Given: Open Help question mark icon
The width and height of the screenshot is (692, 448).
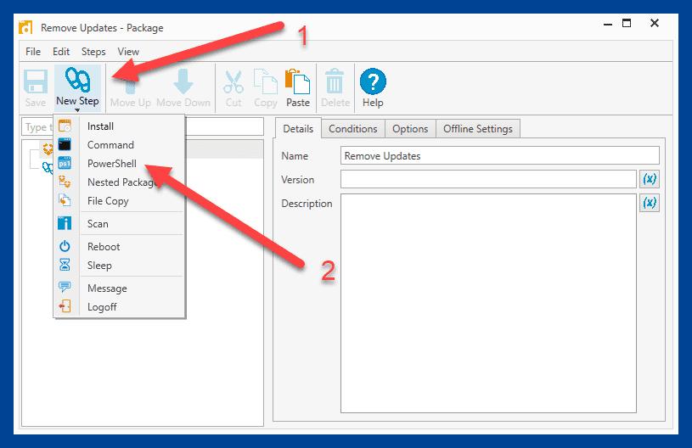Looking at the screenshot, I should 373,81.
